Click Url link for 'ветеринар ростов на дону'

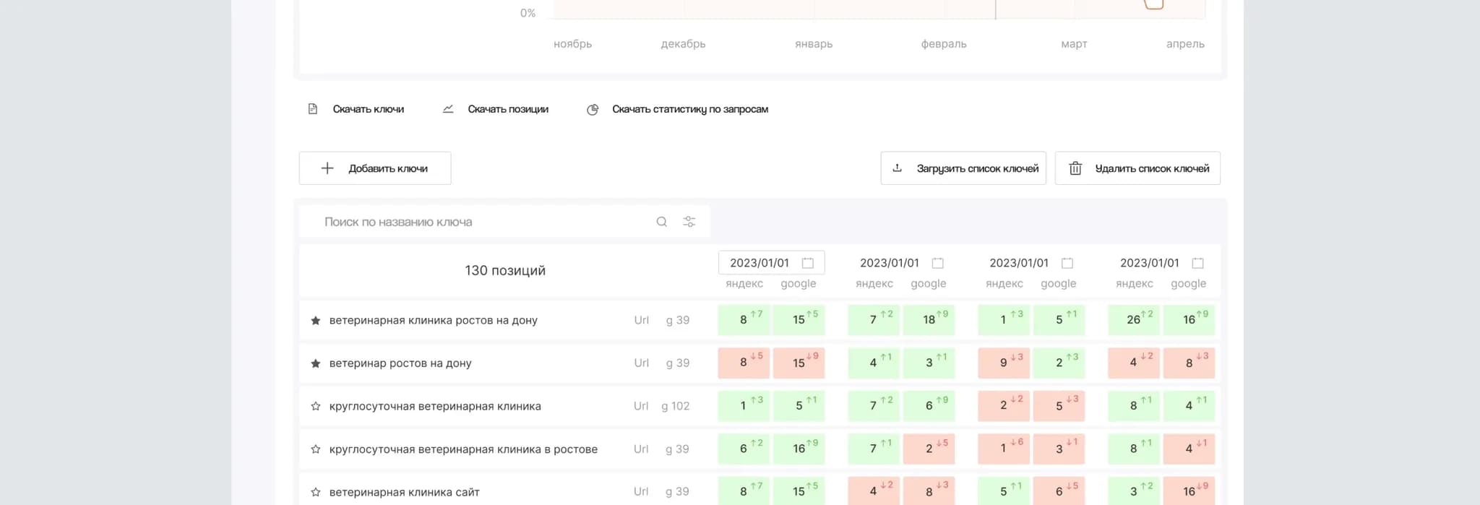click(641, 363)
